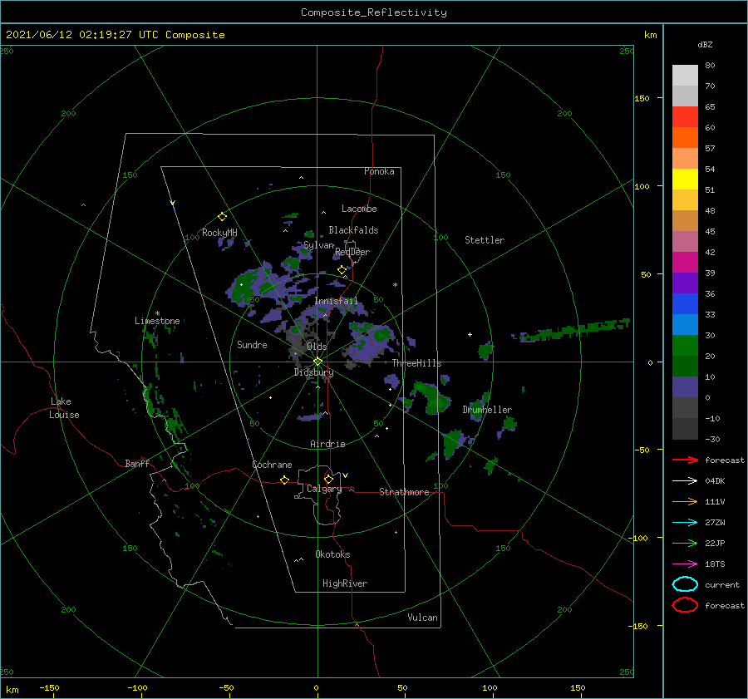Select the cyan 'current' oval legend icon
748x699 pixels.
tap(685, 584)
